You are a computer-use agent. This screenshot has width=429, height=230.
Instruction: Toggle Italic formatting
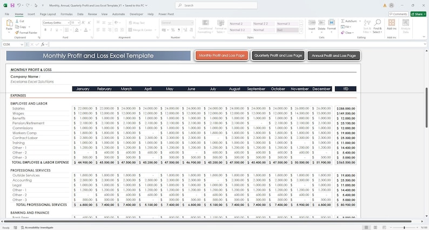[x=51, y=30]
